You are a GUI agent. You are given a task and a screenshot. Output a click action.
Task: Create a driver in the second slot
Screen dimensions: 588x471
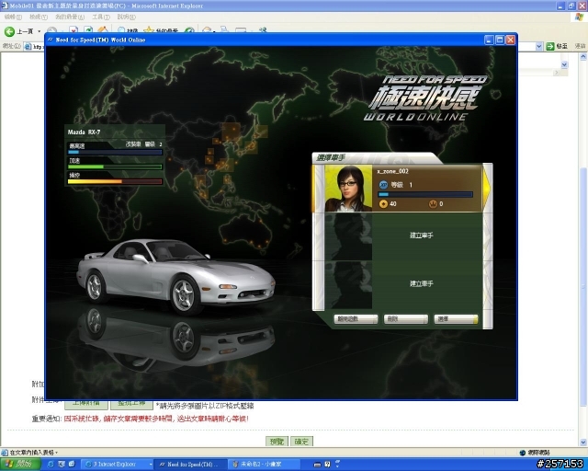422,235
